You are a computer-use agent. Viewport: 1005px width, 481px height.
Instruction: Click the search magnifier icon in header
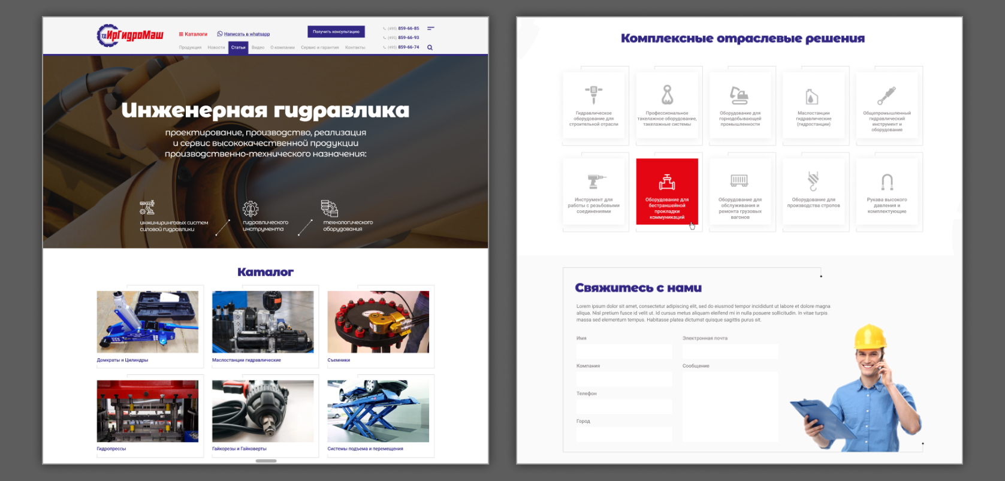[x=430, y=47]
